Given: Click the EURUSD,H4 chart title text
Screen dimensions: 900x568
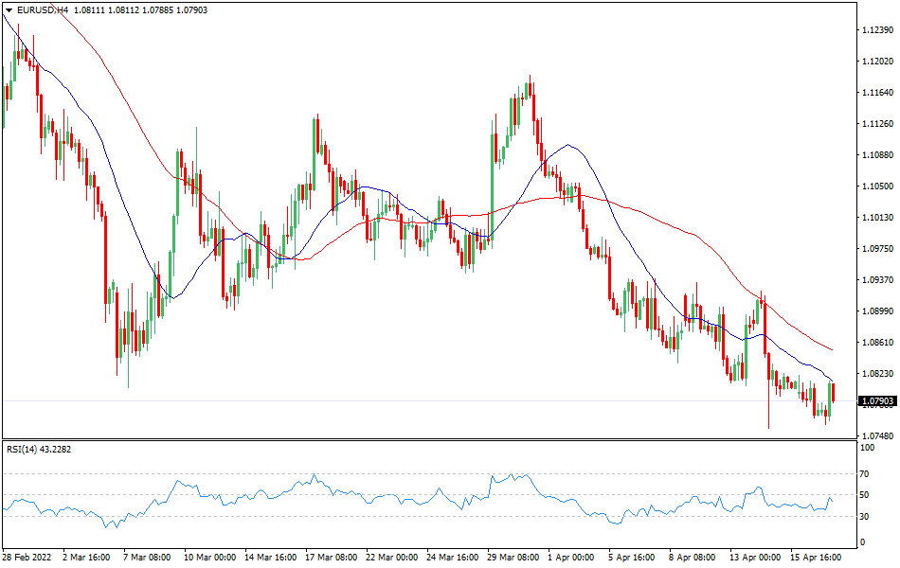Looking at the screenshot, I should (x=41, y=9).
